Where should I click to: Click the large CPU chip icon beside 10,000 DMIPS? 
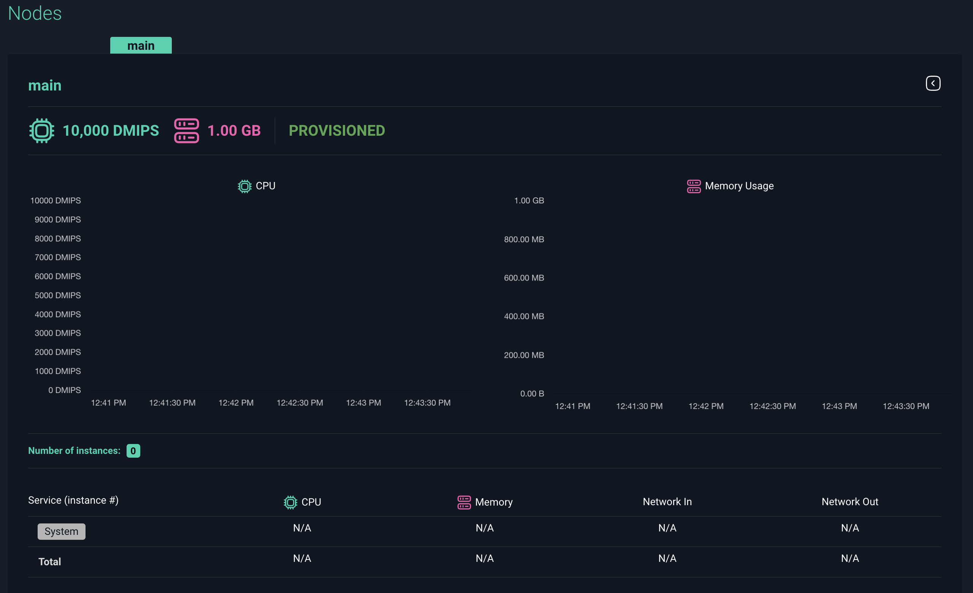(41, 131)
